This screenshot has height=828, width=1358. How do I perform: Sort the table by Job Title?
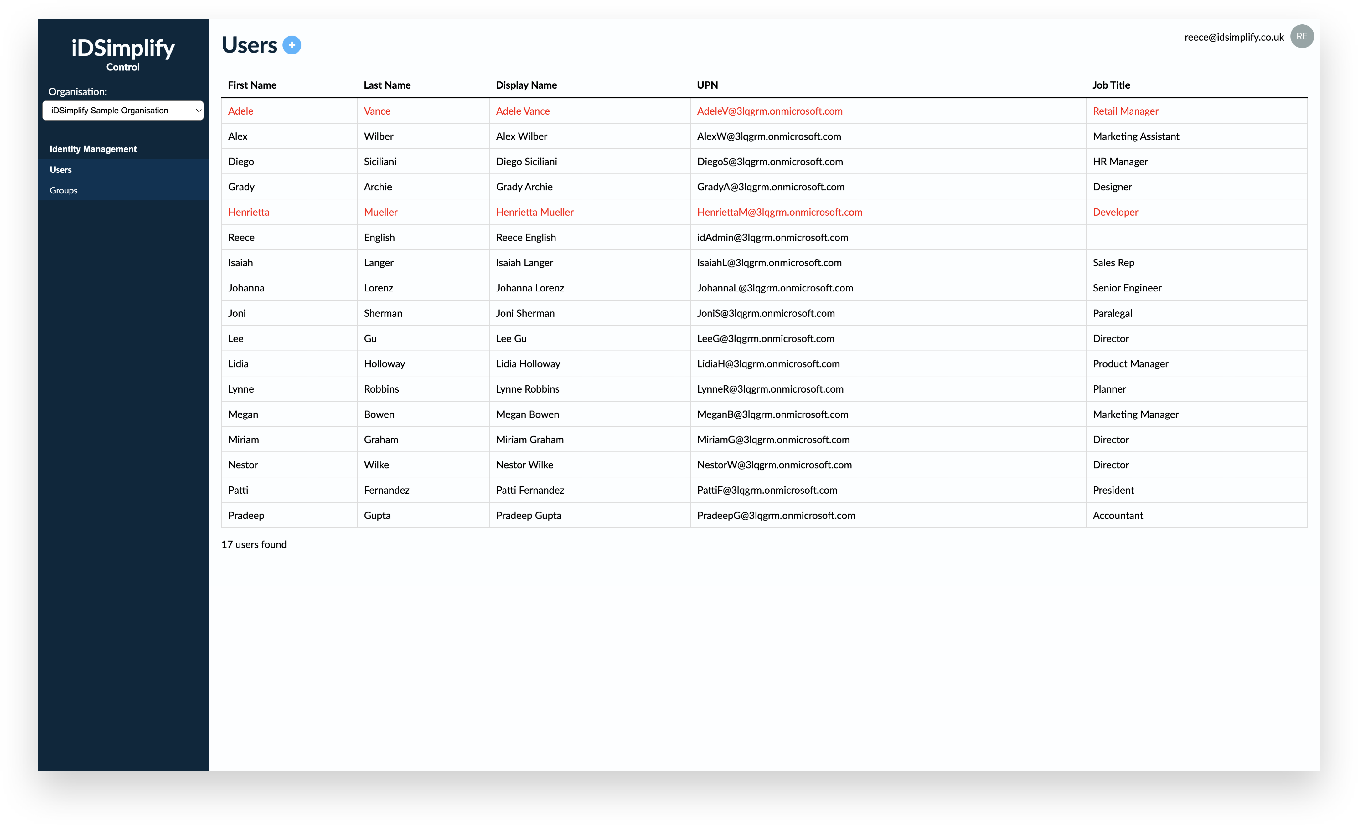1111,85
